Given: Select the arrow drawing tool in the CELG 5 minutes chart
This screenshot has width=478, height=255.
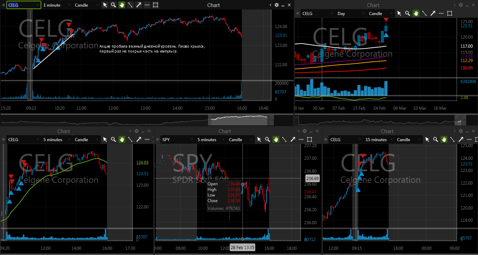Looking at the screenshot, I should click(x=139, y=139).
